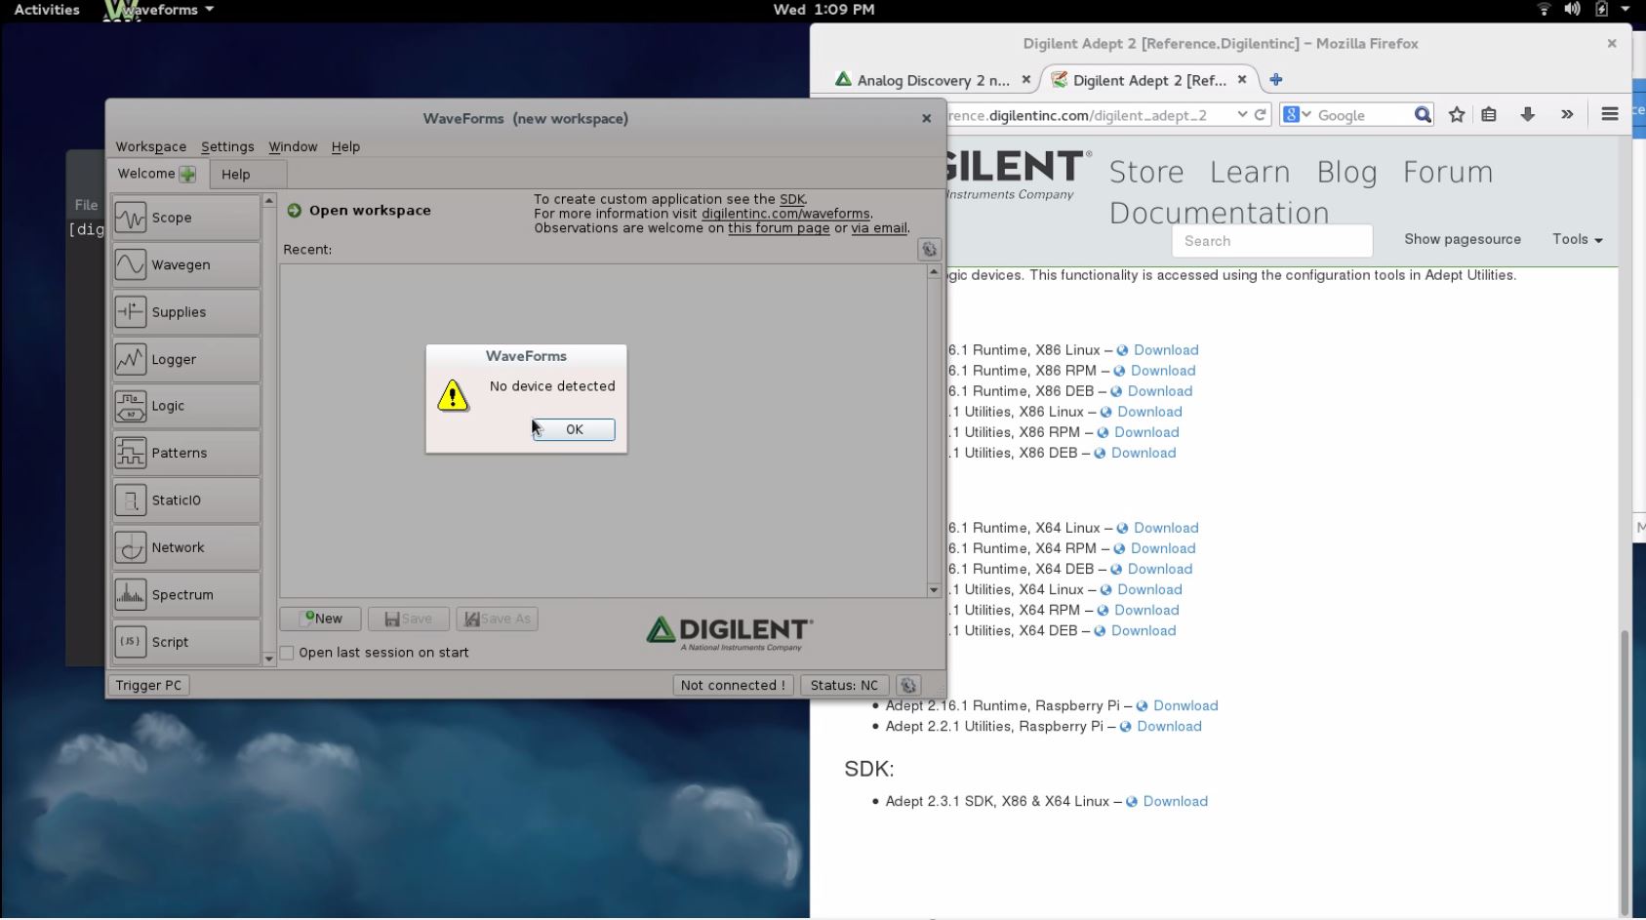1646x920 pixels.
Task: Open the Network analyzer instrument
Action: [x=186, y=547]
